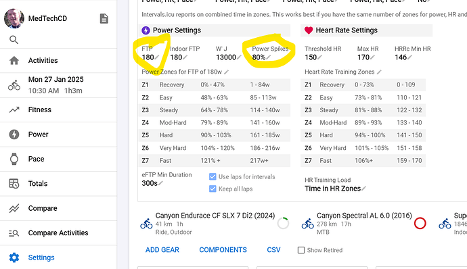Open the notes document icon beside MedTechCD
Screen dimensions: 467x269
coord(104,18)
